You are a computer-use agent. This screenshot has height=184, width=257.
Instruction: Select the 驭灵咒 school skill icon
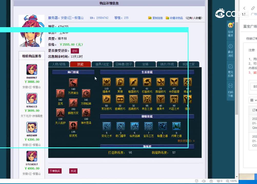click(73, 125)
